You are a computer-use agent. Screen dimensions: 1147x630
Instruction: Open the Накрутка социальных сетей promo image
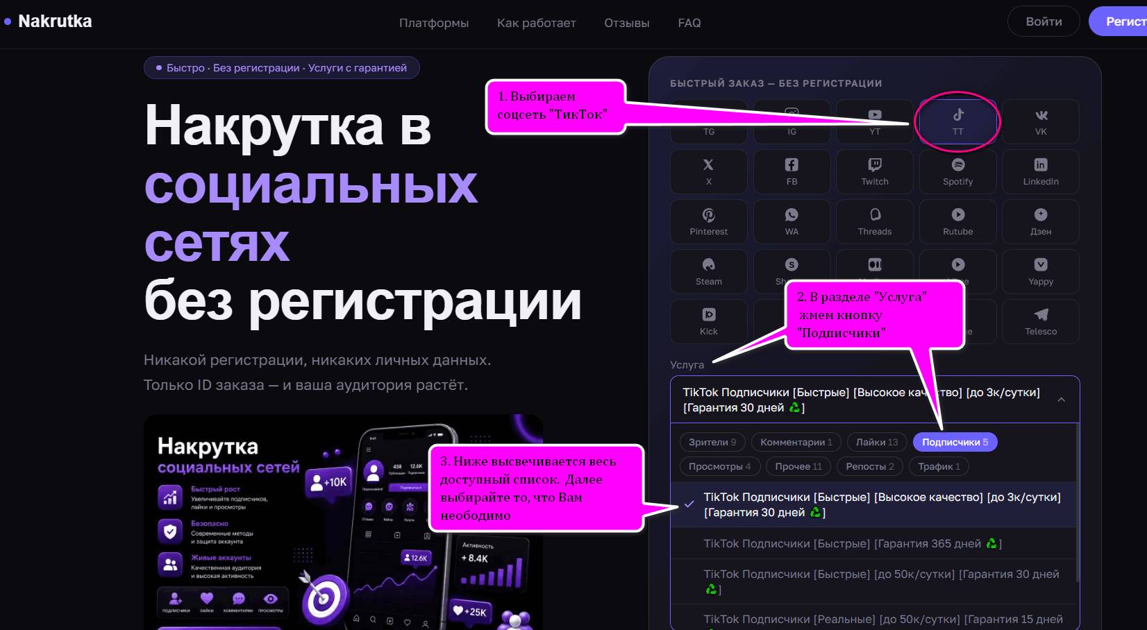[343, 522]
